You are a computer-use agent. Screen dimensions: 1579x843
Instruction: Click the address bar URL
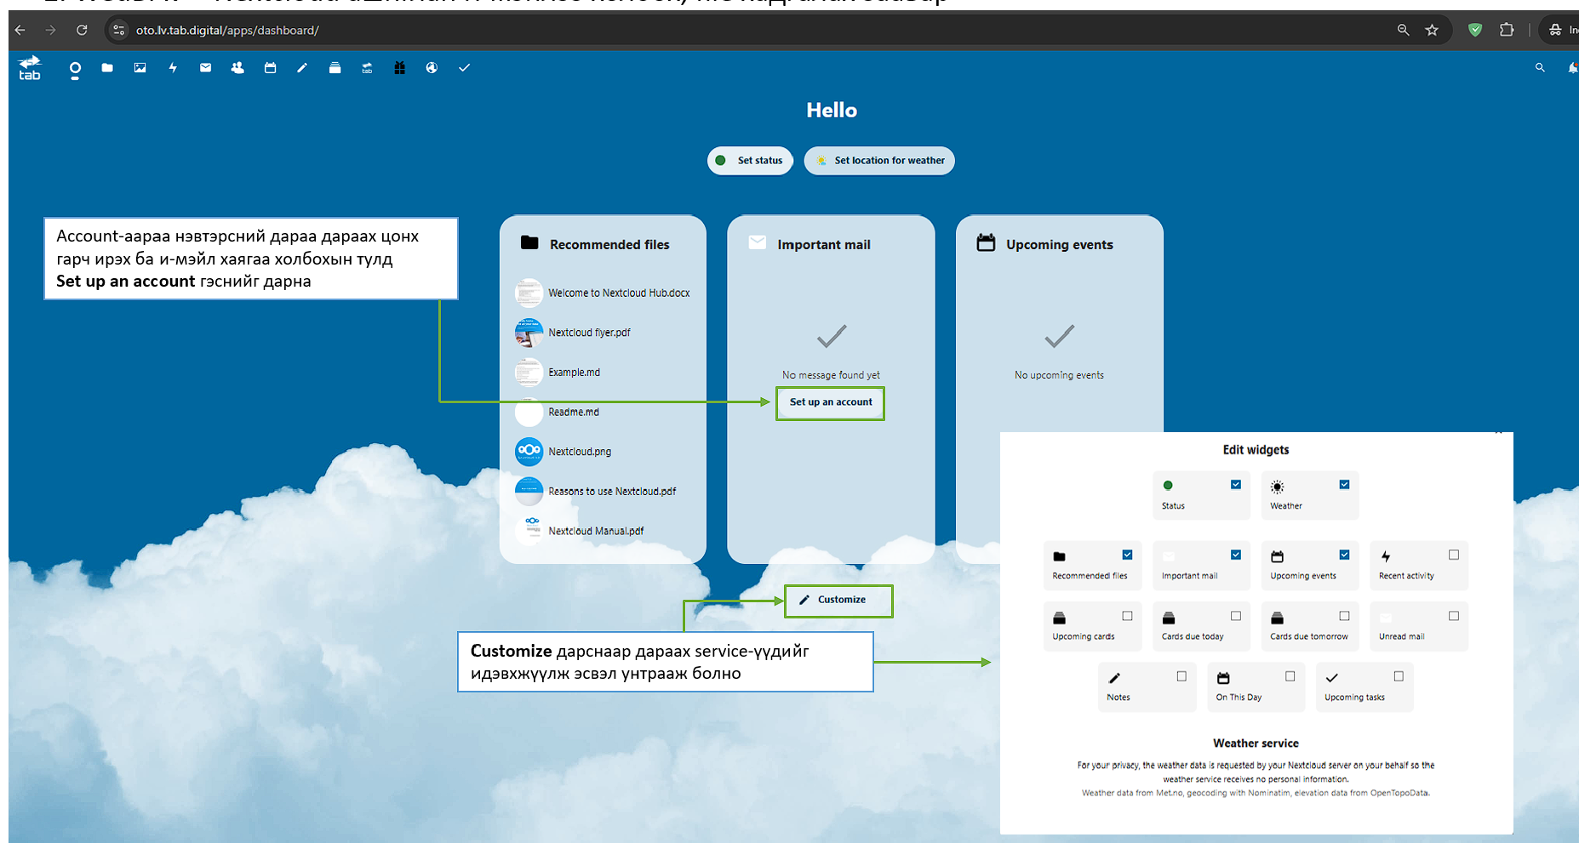point(227,31)
